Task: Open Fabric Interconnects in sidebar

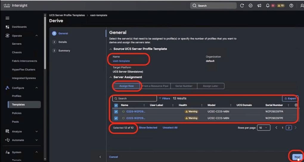Action: pos(24,61)
